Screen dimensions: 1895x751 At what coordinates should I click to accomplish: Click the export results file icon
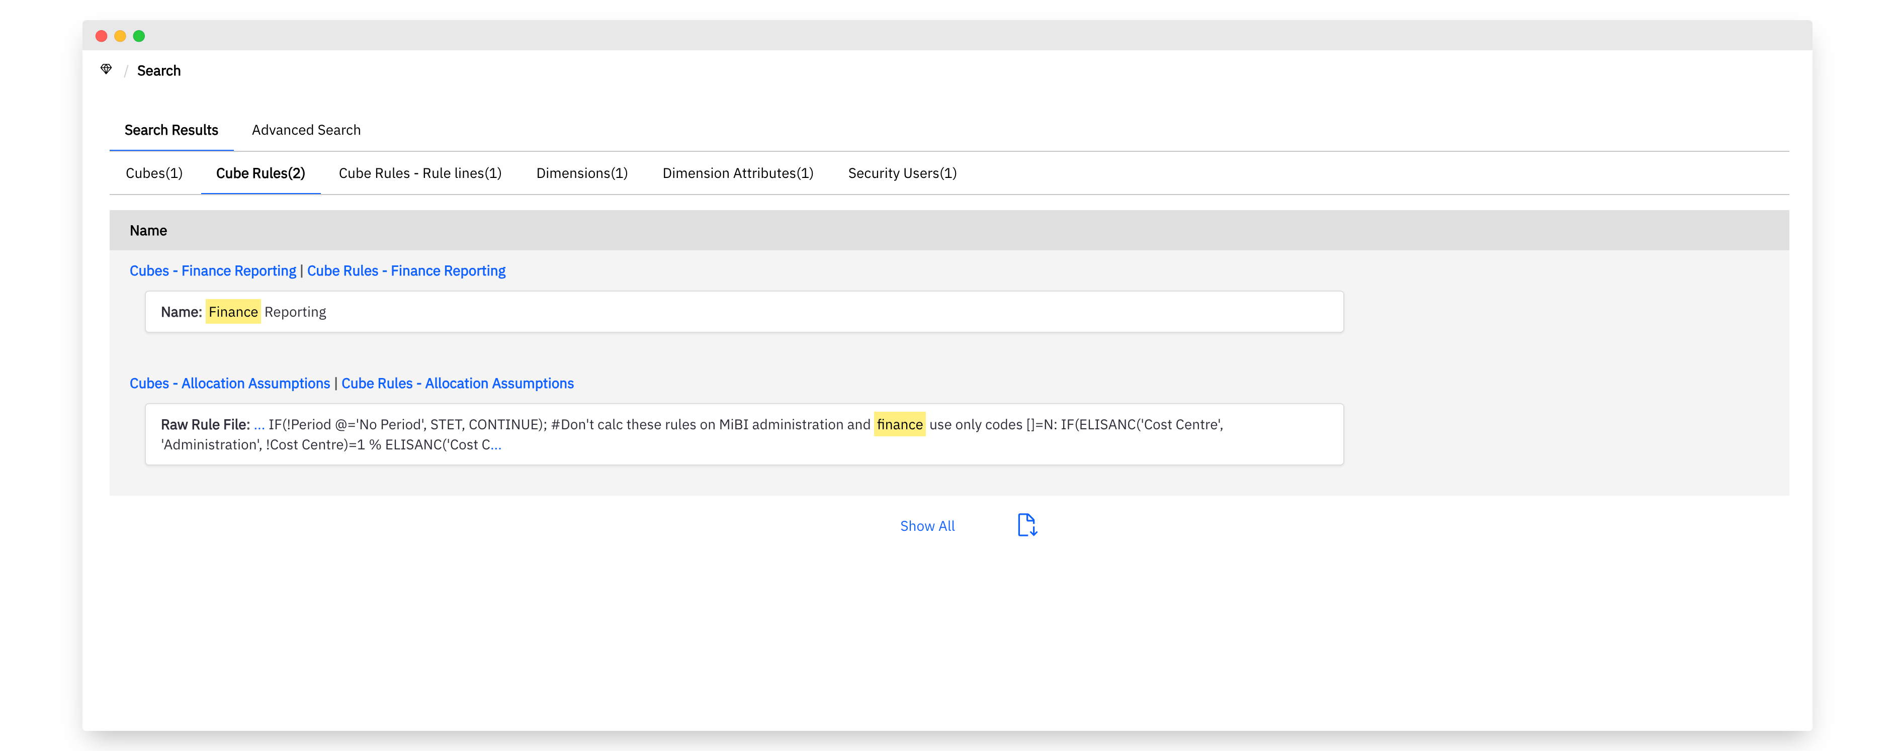click(x=1027, y=525)
